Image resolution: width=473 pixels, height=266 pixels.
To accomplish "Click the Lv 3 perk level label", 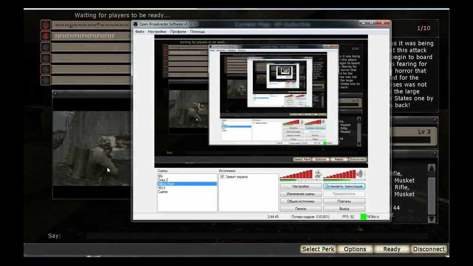I will 424,132.
